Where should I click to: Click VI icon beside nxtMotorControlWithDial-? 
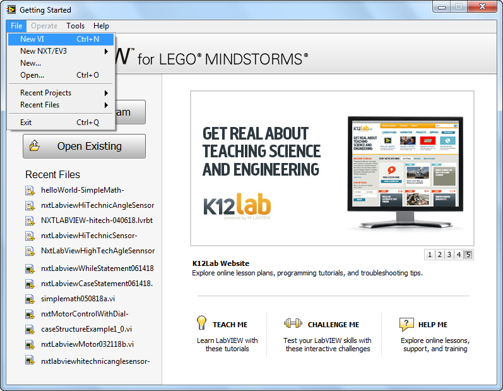(x=30, y=315)
